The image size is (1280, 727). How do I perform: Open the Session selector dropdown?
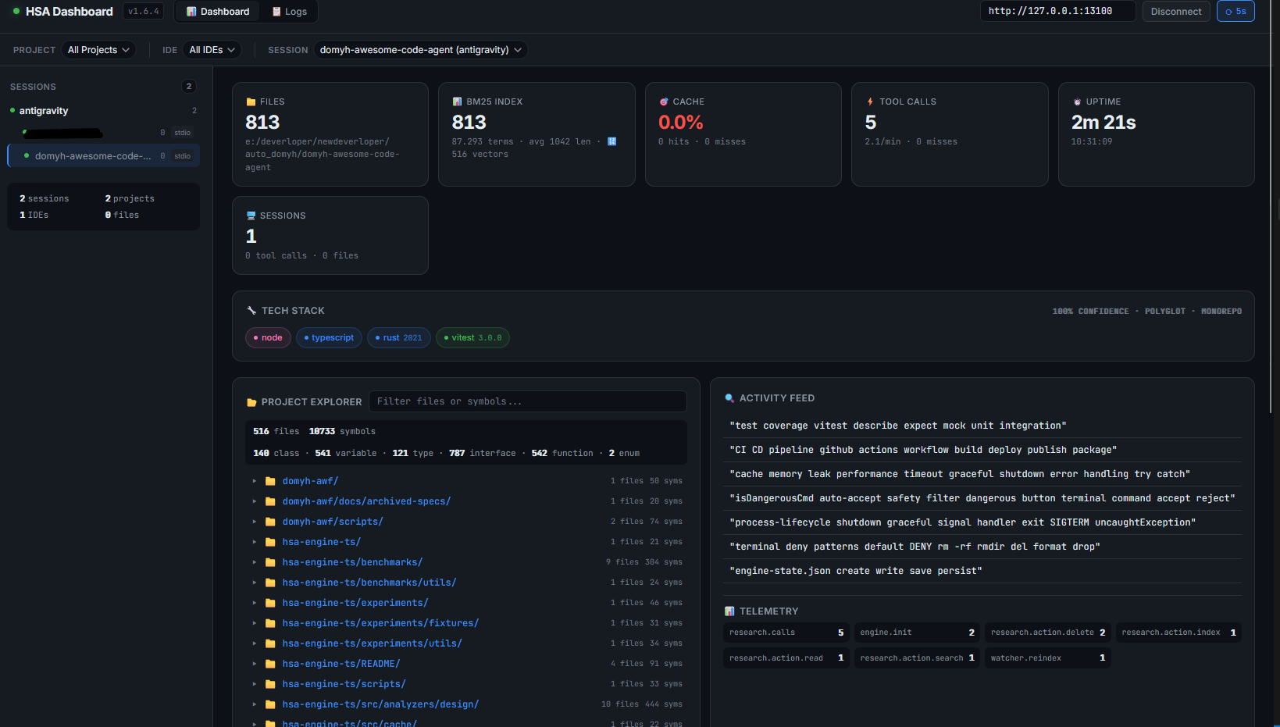point(420,50)
